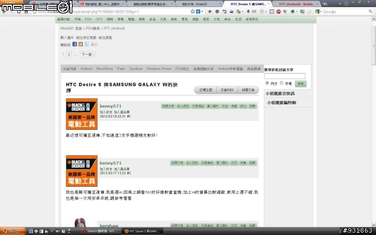This screenshot has height=235, width=376.
Task: Click 加入黑名單 under post #1
Action: point(122,112)
